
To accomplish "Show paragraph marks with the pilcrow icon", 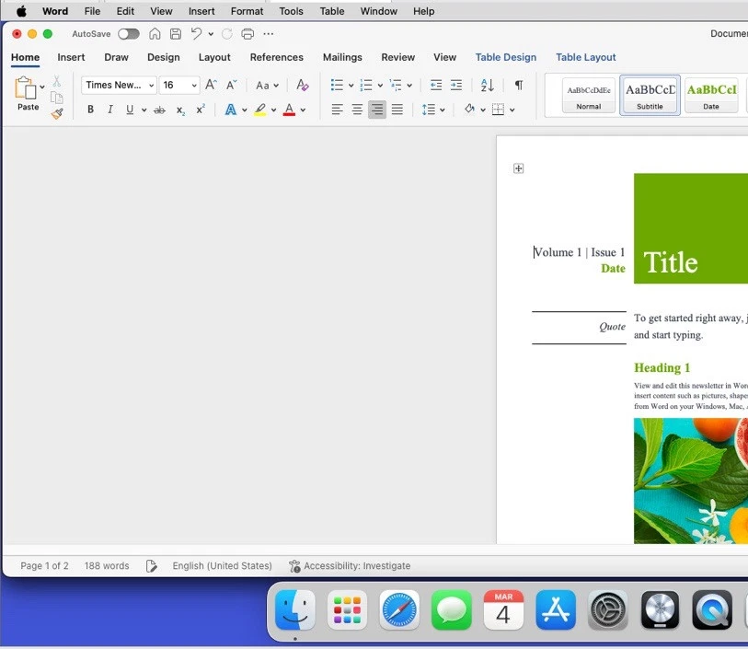I will 519,84.
